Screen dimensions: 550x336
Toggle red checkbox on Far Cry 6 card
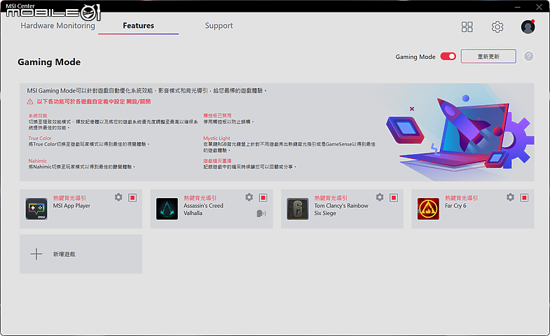(524, 198)
